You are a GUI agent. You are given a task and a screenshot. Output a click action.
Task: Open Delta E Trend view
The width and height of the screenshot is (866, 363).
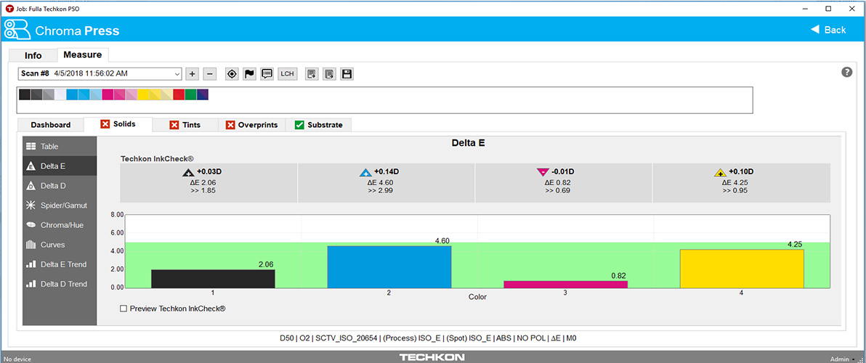pyautogui.click(x=60, y=264)
